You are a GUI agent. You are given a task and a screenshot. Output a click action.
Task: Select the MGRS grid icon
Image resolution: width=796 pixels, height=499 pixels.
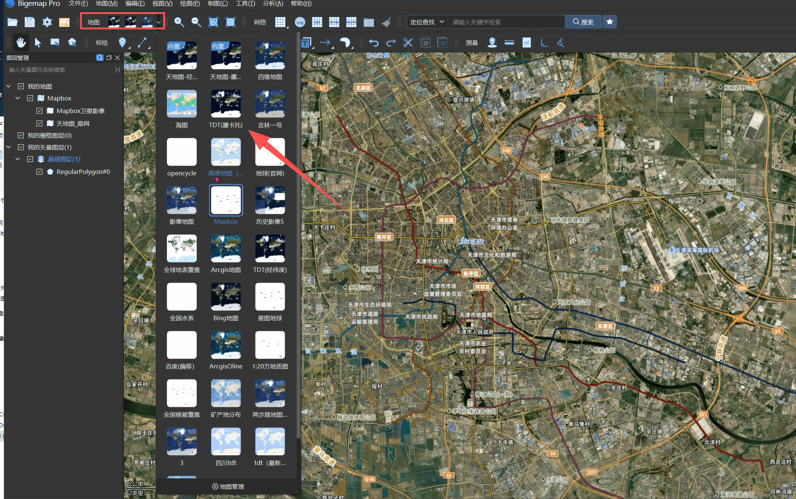(x=351, y=22)
